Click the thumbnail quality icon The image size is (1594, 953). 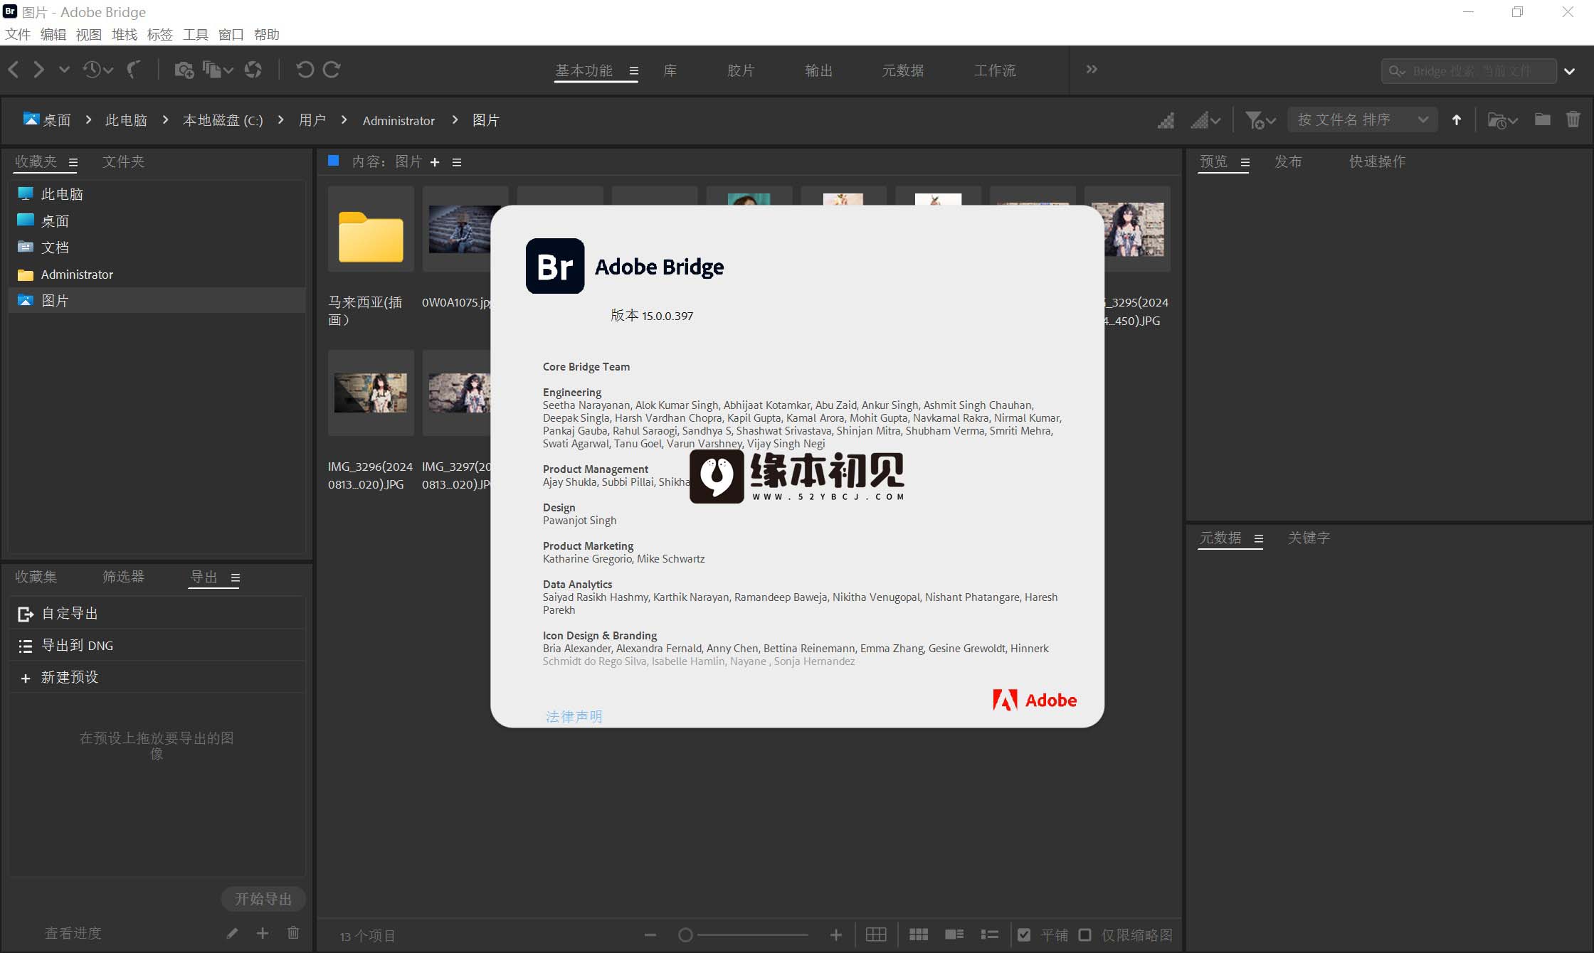[x=1166, y=120]
